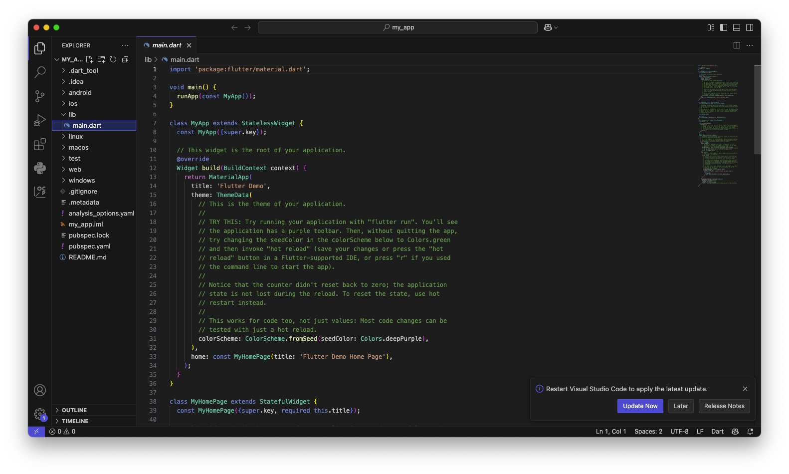The image size is (789, 474).
Task: Open pubspec.yaml from the file tree
Action: tap(89, 246)
